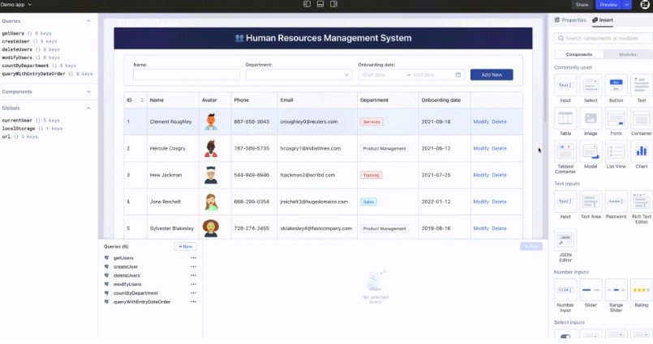Open the Department dropdown filter
653x344 pixels.
[299, 74]
